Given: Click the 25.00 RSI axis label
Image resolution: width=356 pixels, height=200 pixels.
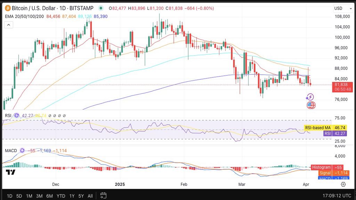Looking at the screenshot, I should (340, 141).
